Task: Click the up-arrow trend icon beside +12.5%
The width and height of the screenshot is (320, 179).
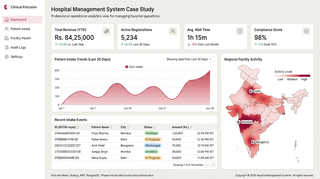Action: tap(56, 44)
